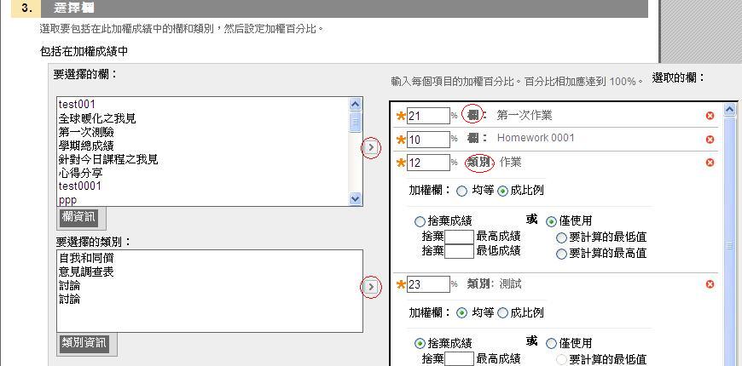Select 捨棄成績 option under 作業
The width and height of the screenshot is (742, 366).
420,221
